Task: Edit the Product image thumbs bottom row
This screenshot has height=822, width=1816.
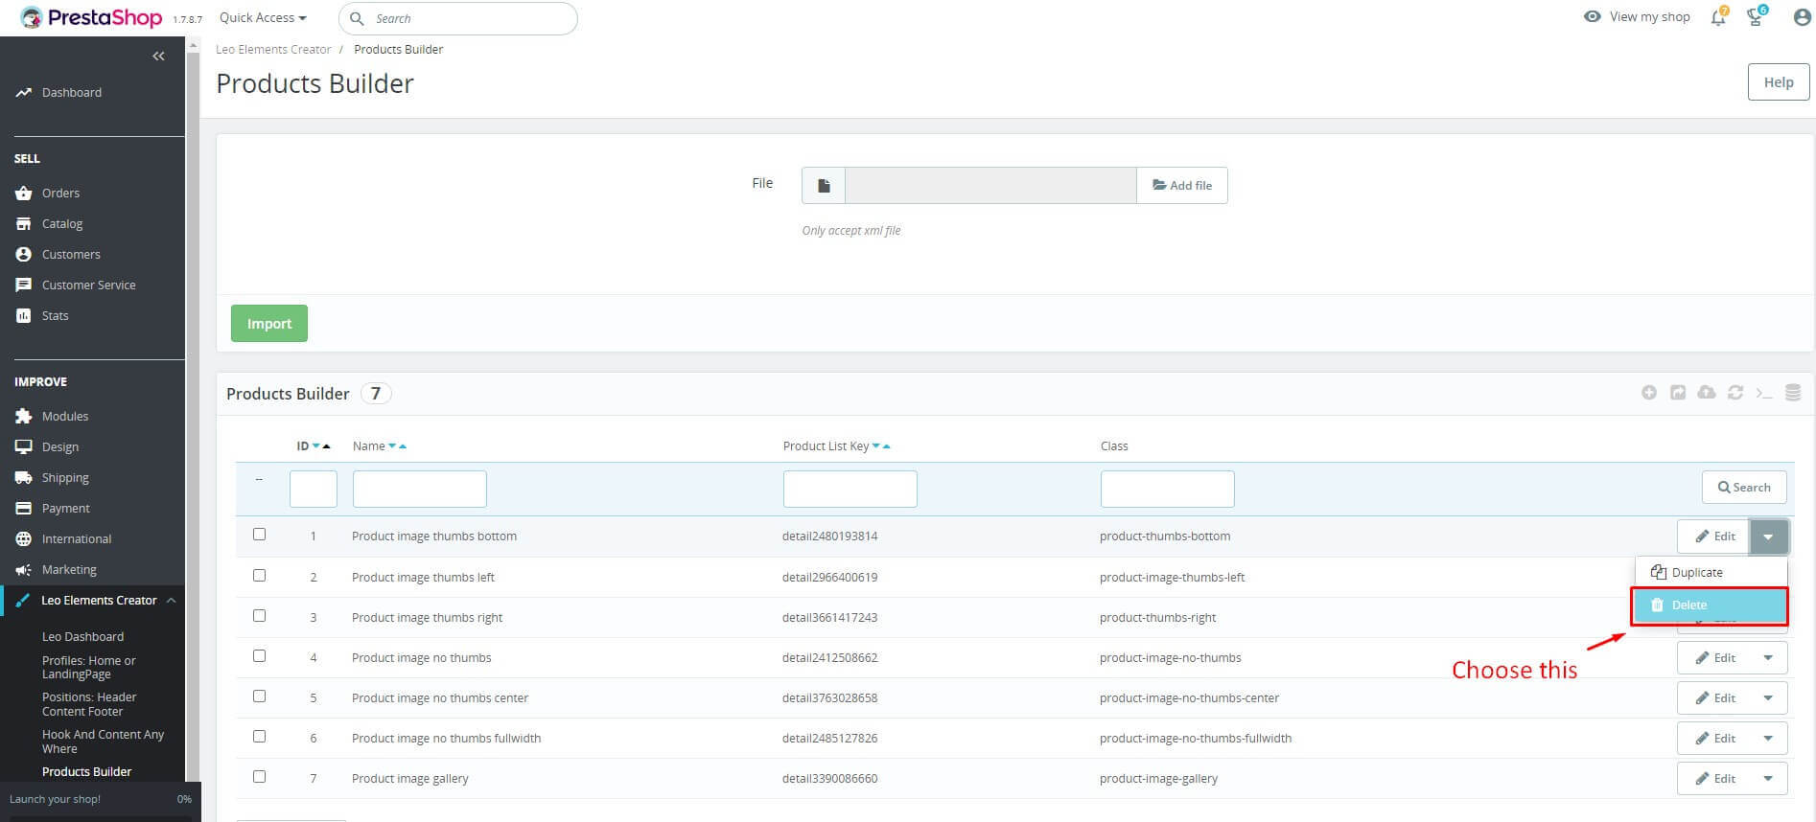Action: pos(1714,537)
